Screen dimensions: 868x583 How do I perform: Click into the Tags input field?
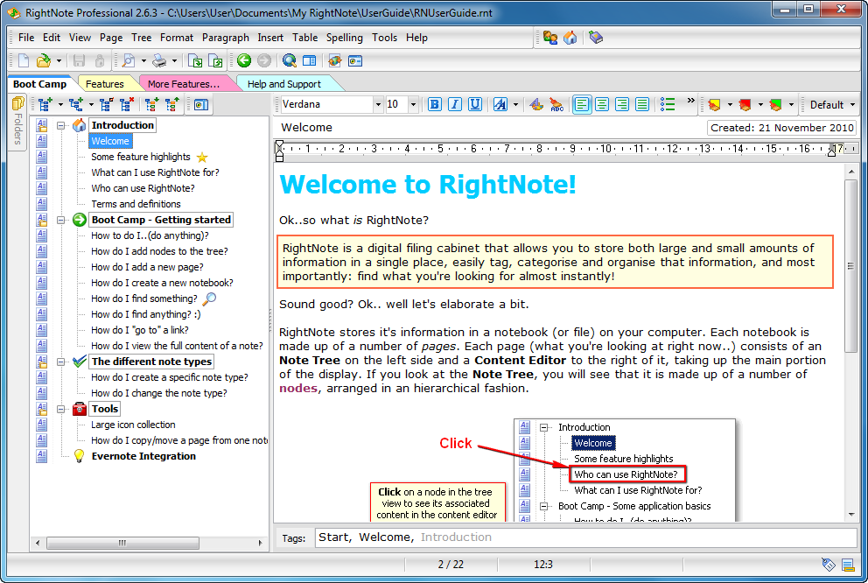[x=585, y=537]
